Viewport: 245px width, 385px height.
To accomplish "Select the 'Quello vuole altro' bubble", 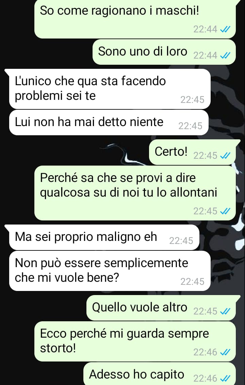I will [x=161, y=308].
